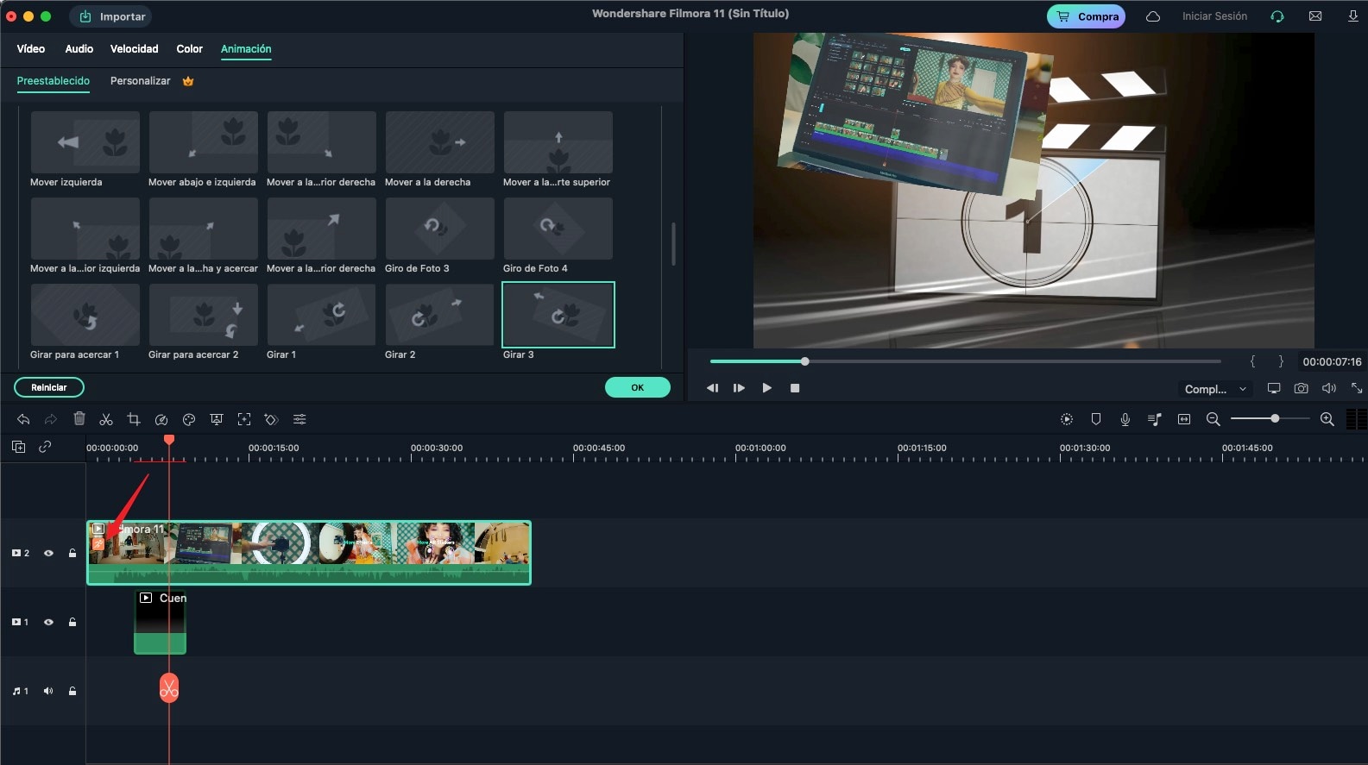Switch to the Color tab
This screenshot has height=765, width=1368.
tap(190, 49)
